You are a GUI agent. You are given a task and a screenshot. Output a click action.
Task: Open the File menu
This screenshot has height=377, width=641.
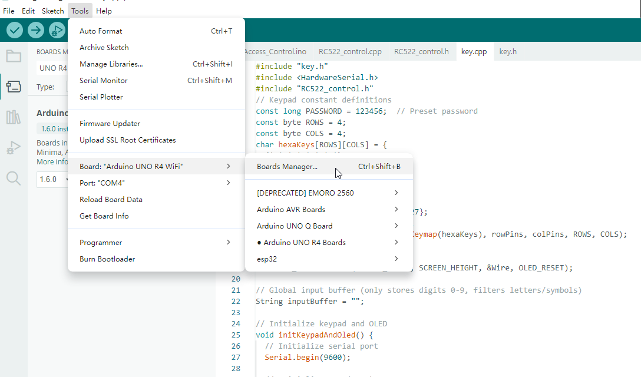[x=9, y=11]
